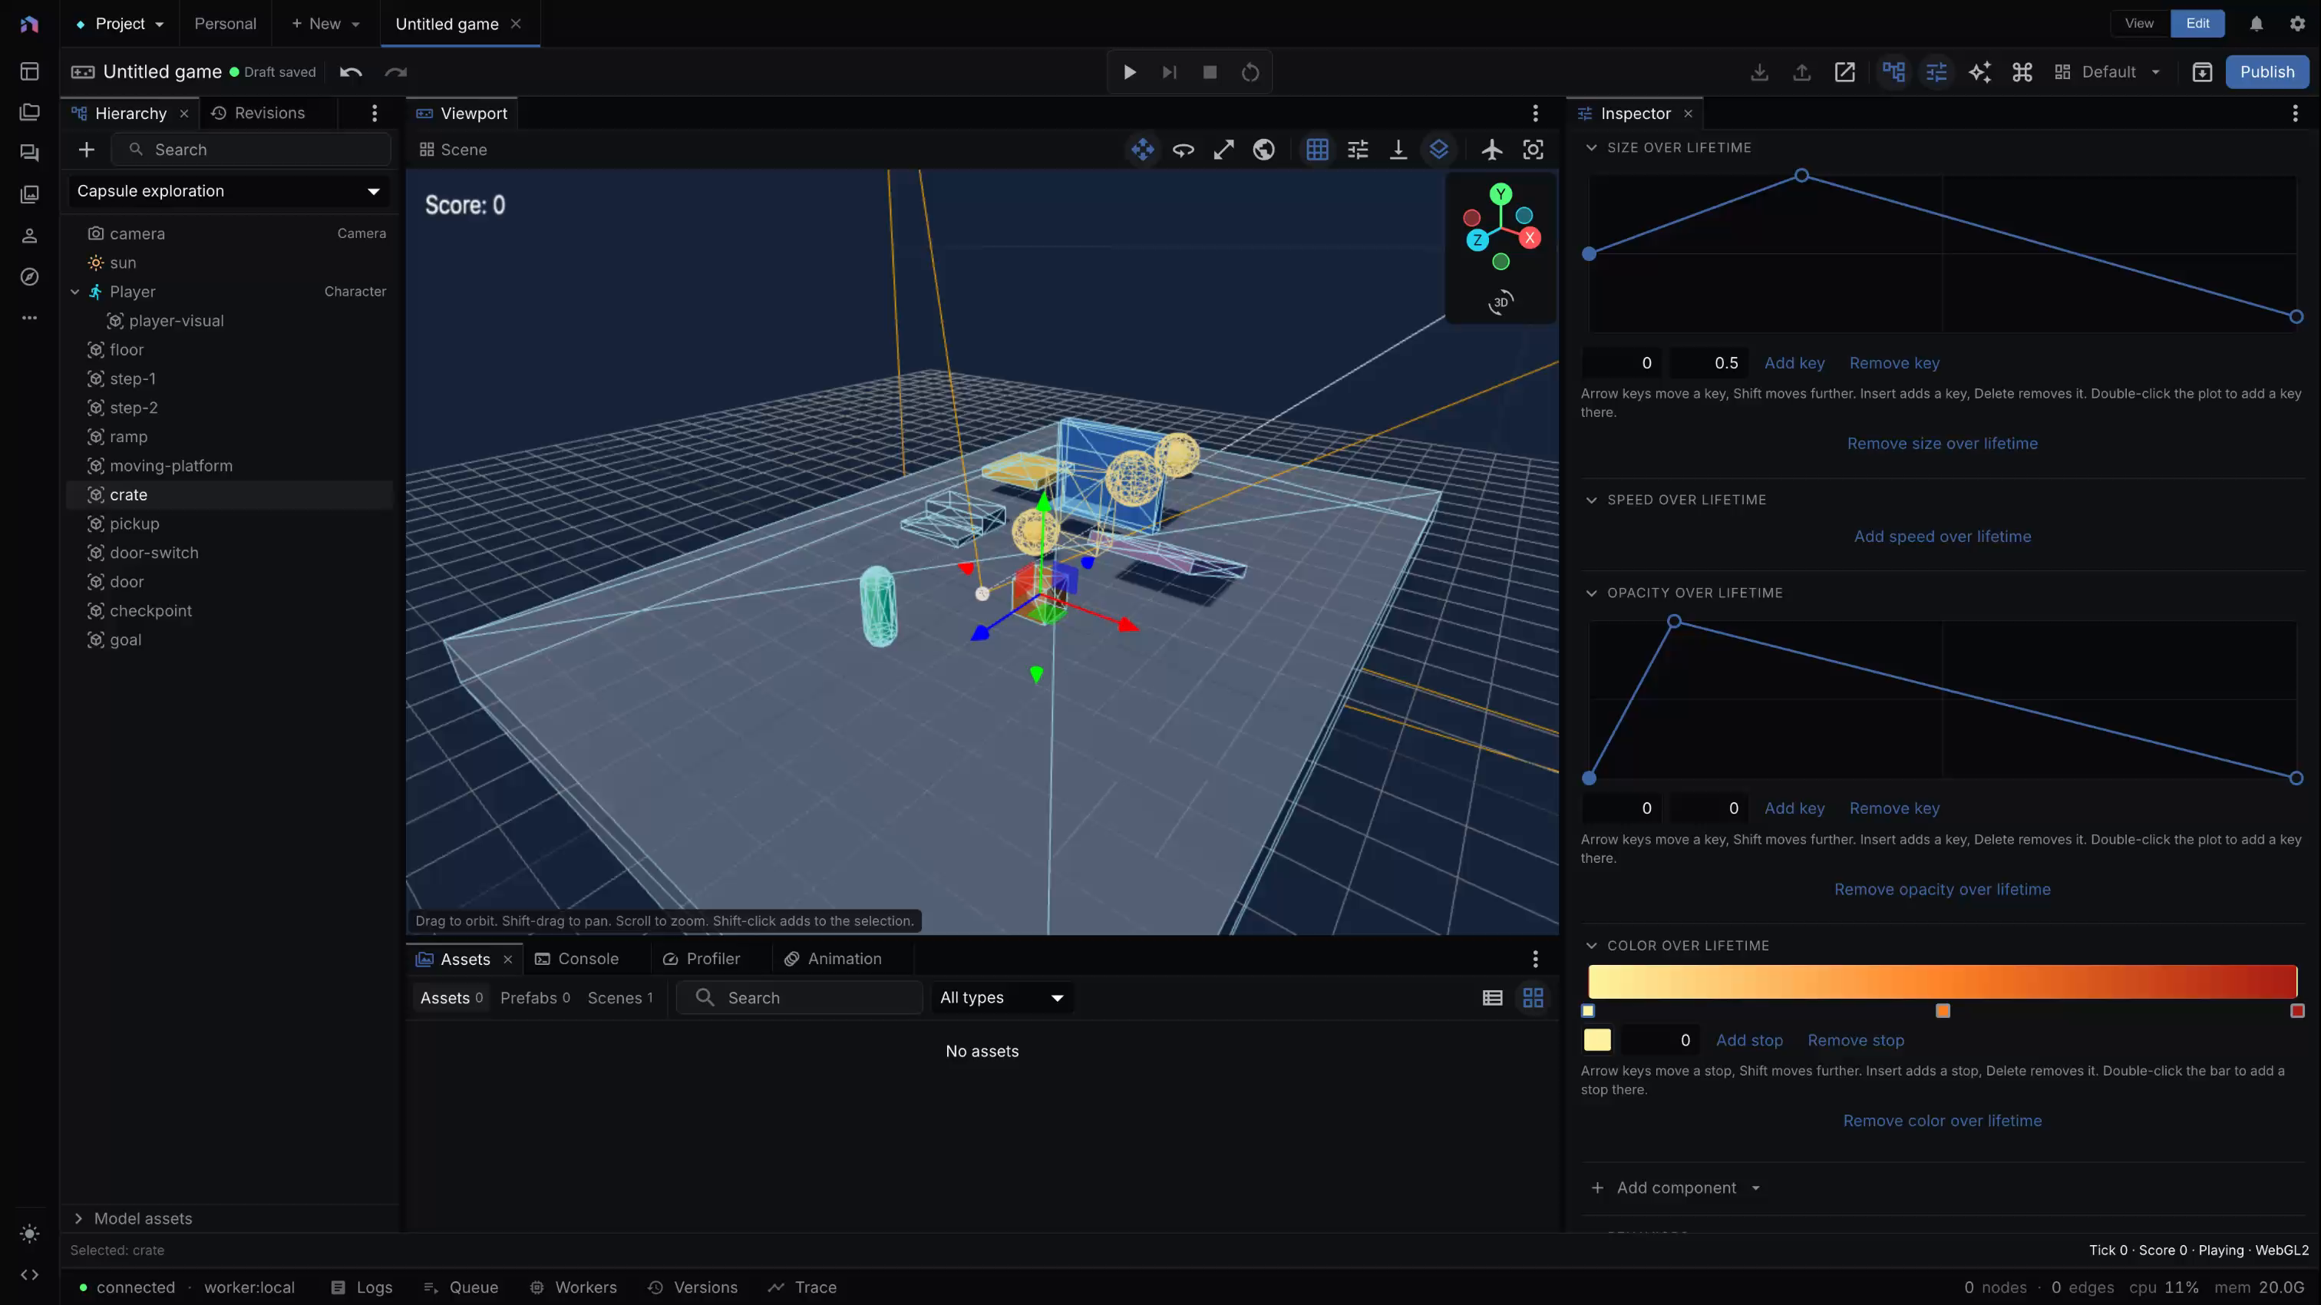Switch to the Console tab

tap(577, 959)
